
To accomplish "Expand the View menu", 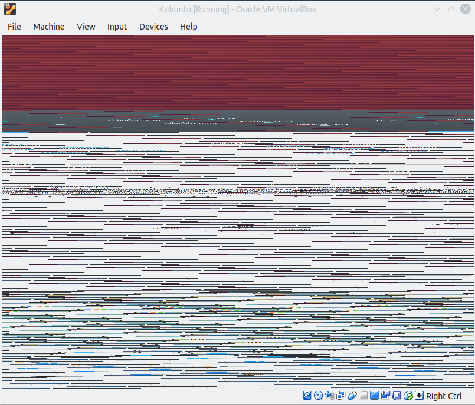I will click(x=86, y=27).
